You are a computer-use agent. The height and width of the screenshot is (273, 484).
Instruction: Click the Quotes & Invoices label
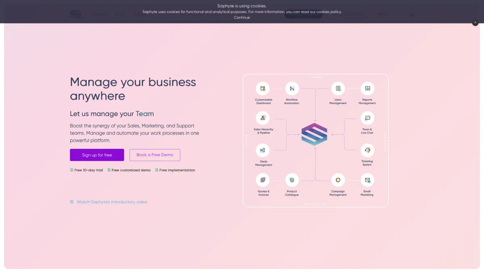click(x=263, y=193)
